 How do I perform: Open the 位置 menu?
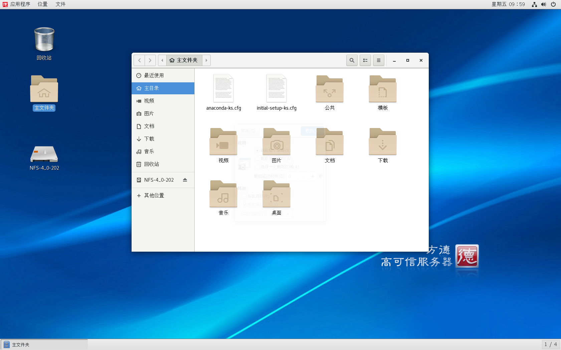[x=42, y=4]
